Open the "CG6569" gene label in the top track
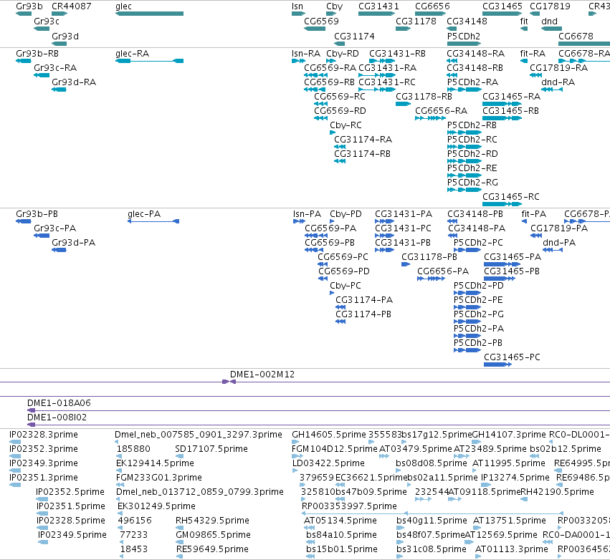 click(x=321, y=21)
